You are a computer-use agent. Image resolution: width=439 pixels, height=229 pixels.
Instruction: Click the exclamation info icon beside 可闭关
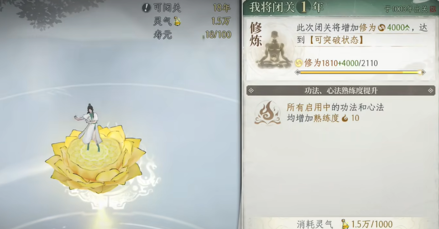pos(146,8)
